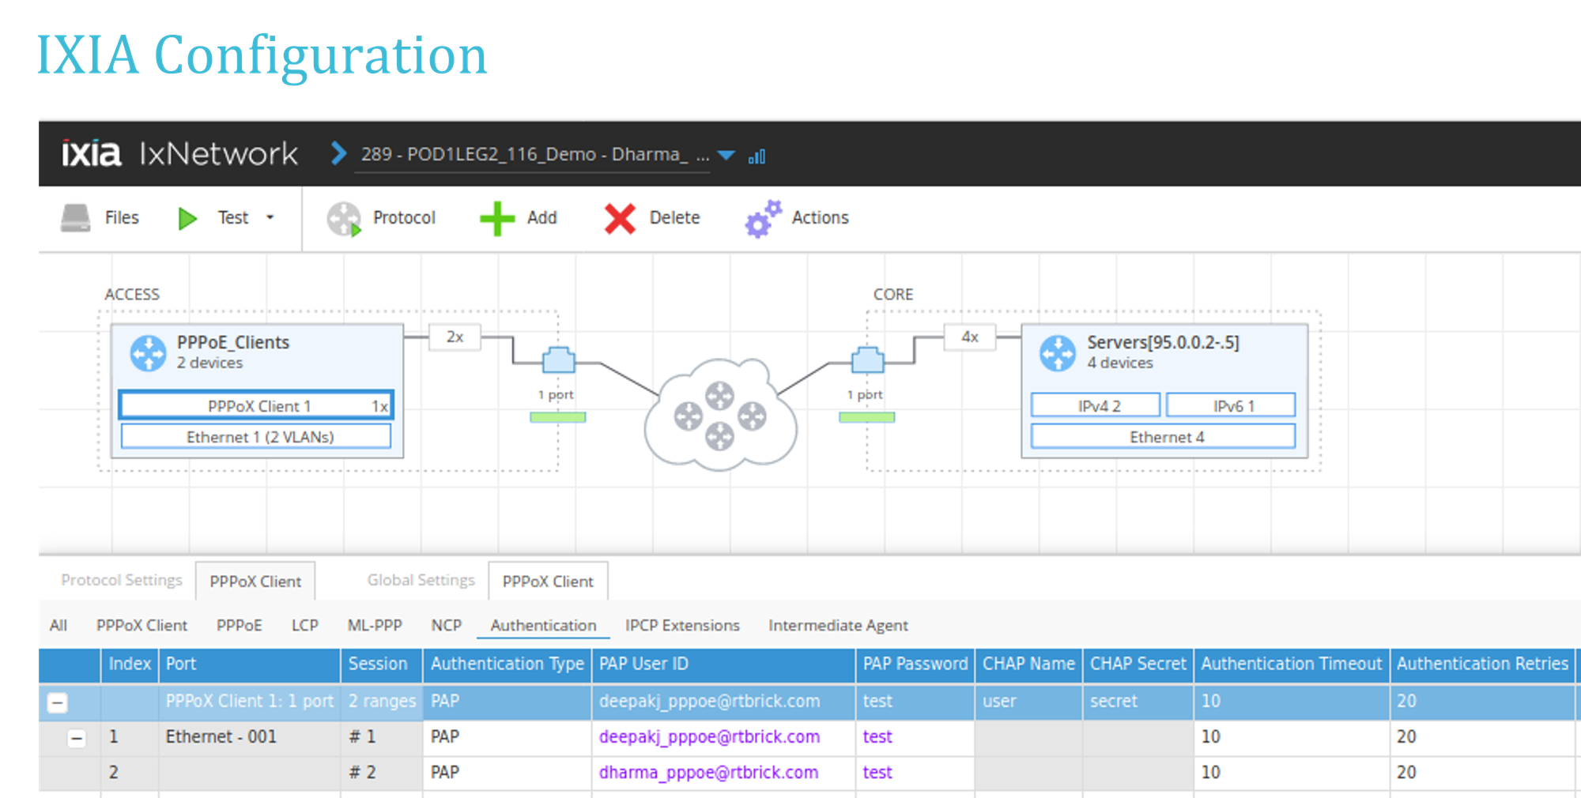
Task: Select the PPPoE_Clients device group icon
Action: pyautogui.click(x=148, y=353)
